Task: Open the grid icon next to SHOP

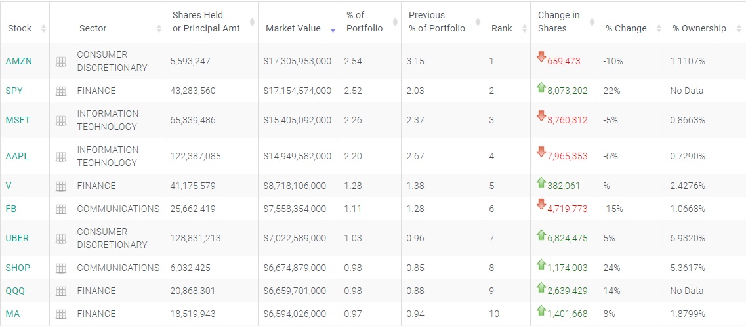Action: point(61,268)
